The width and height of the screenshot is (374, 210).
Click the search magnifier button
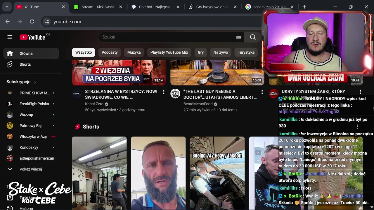click(253, 37)
